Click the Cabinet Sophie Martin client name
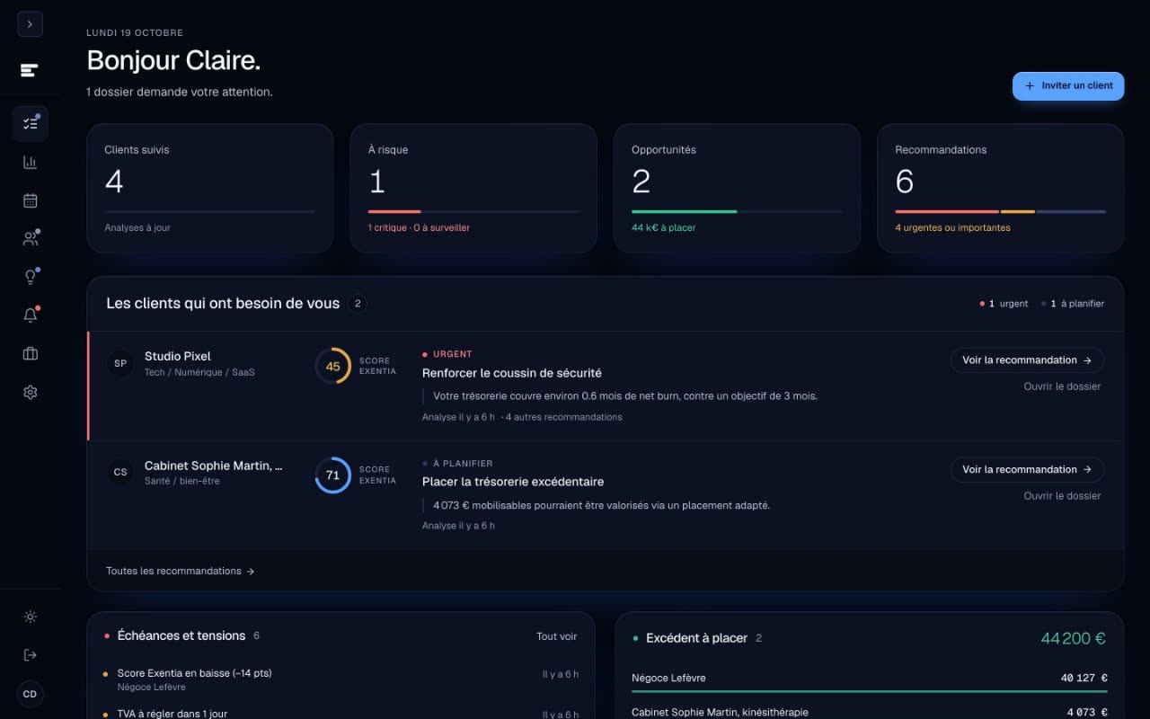 click(214, 466)
